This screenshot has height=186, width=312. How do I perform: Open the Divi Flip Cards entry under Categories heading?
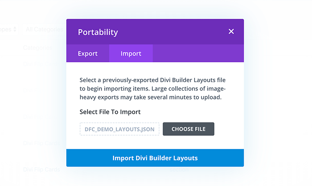click(x=40, y=64)
